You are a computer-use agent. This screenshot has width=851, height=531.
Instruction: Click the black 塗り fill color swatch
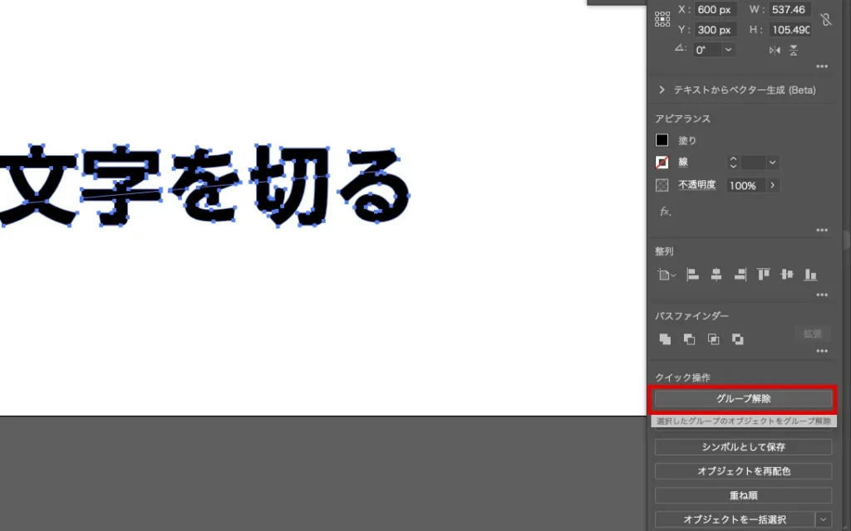(662, 140)
